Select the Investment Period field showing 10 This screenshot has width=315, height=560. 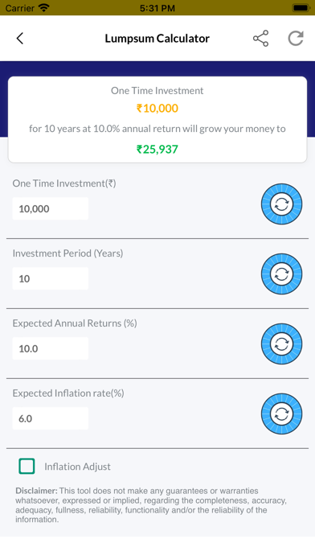[x=51, y=278]
